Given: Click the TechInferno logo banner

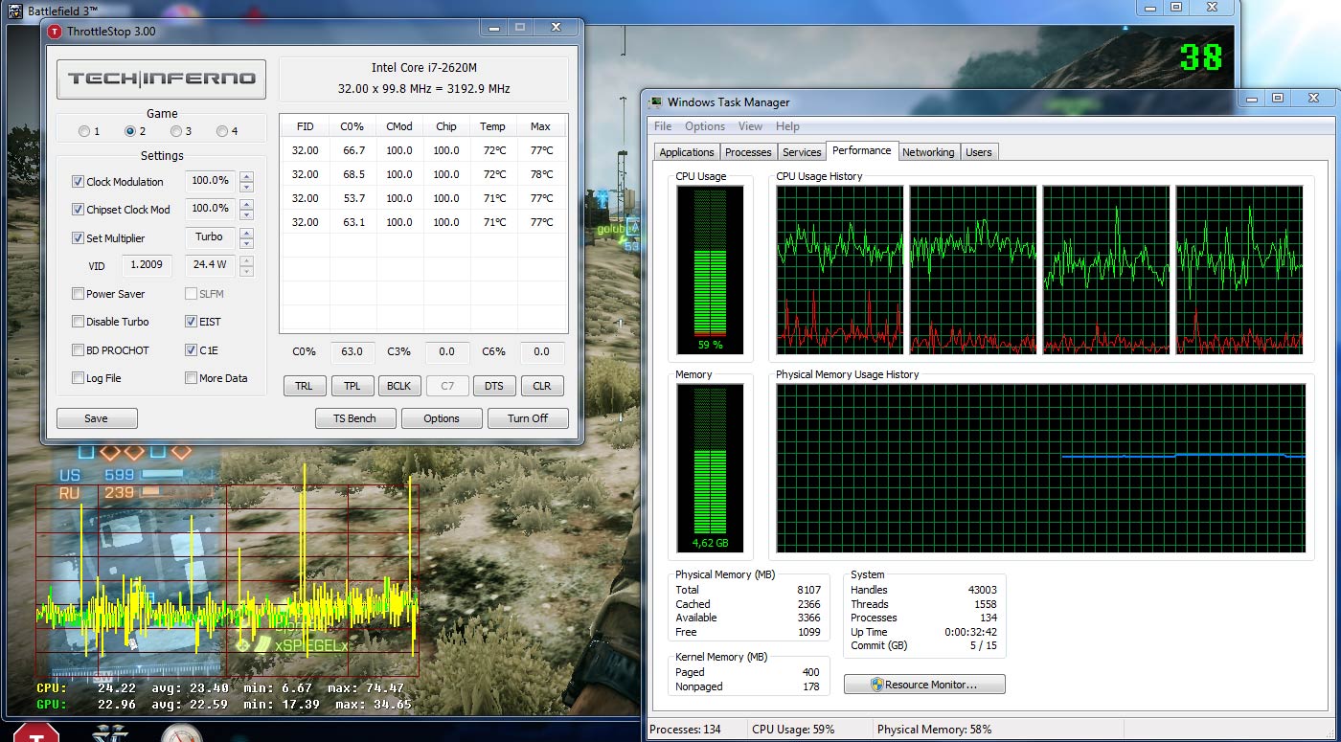Looking at the screenshot, I should pos(161,79).
